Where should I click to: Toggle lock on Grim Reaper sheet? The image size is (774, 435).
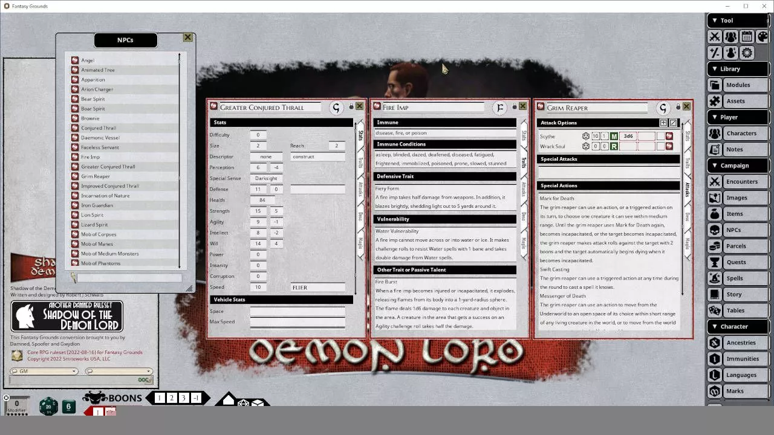678,107
